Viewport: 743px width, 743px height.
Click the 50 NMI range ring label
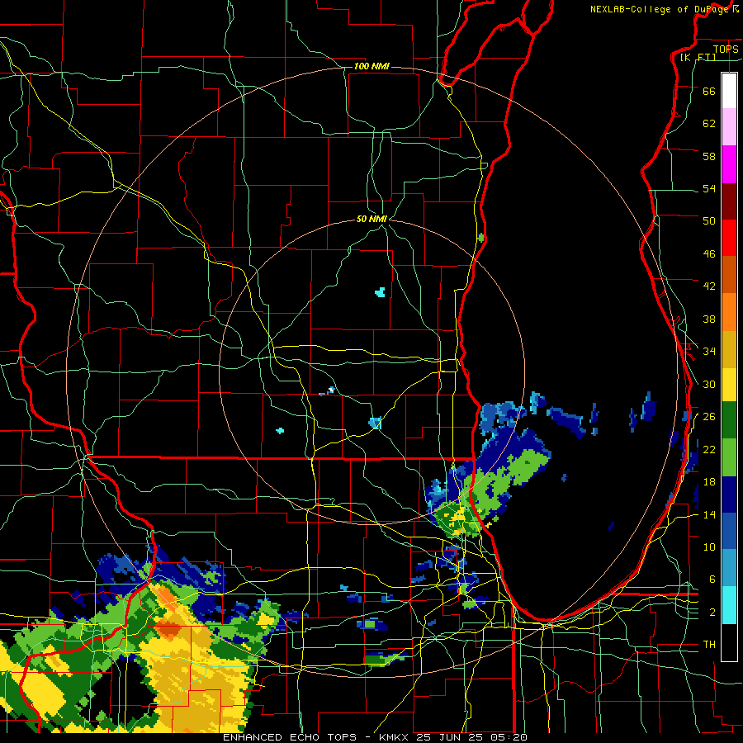pos(372,219)
